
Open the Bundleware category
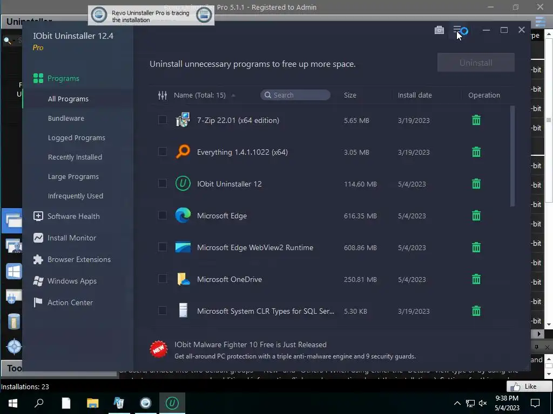[66, 118]
